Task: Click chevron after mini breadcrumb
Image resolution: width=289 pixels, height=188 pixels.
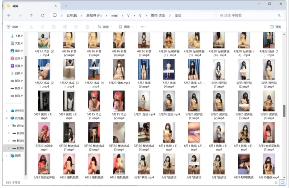Action: click(122, 16)
